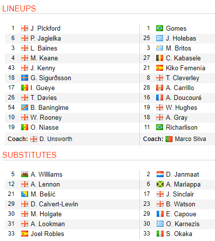The width and height of the screenshot is (215, 241).
Task: Select A. Doucouré in Watford lineup
Action: (183, 97)
